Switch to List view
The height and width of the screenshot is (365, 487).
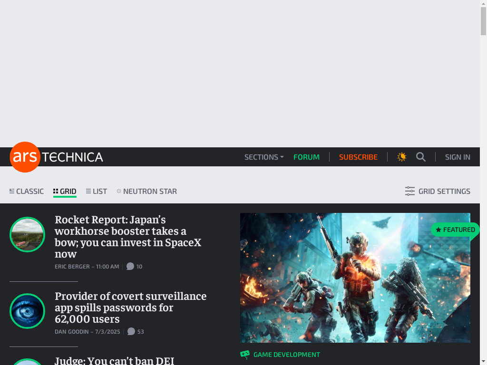pyautogui.click(x=96, y=191)
